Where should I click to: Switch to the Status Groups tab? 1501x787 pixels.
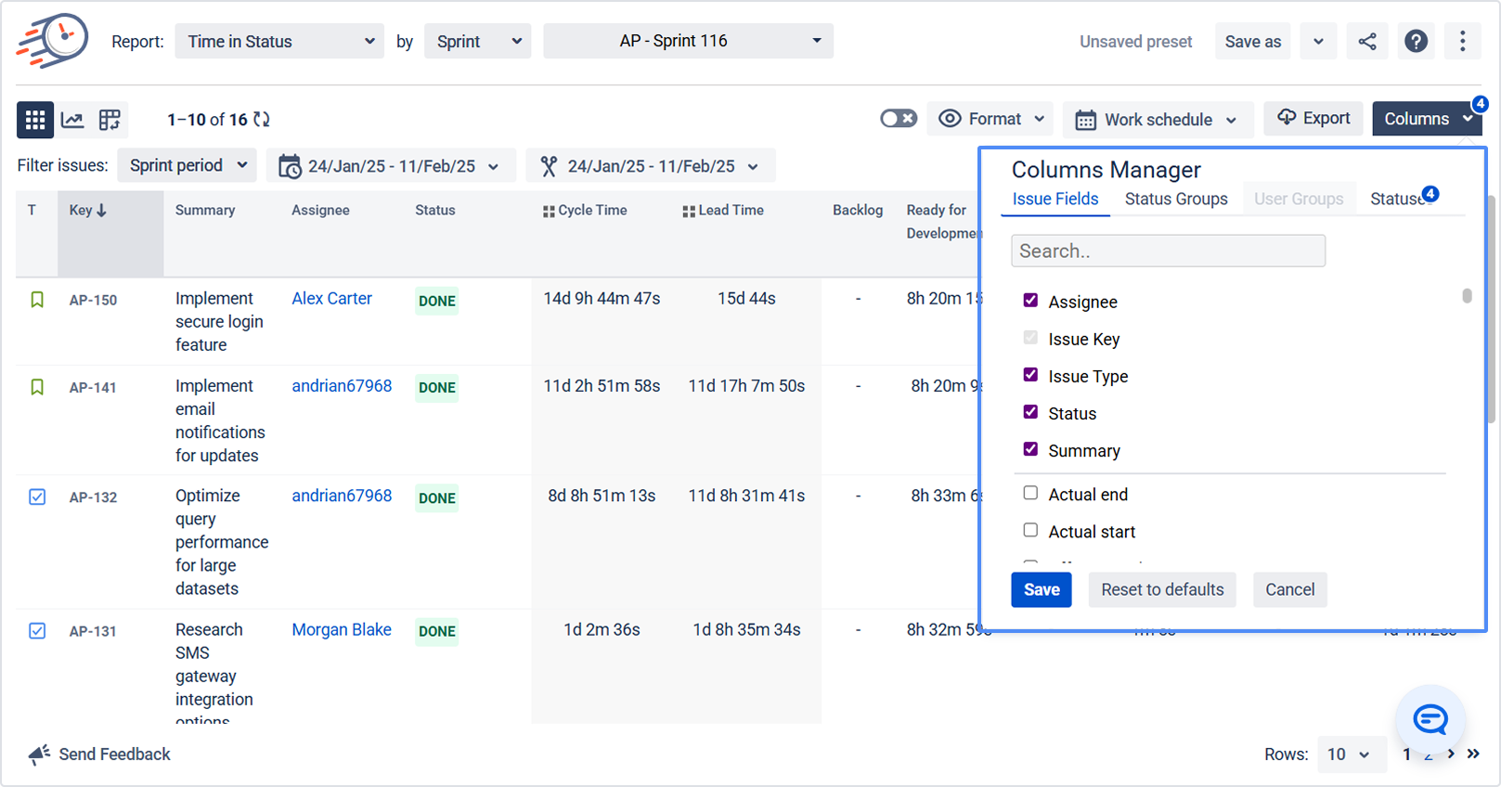[1176, 200]
